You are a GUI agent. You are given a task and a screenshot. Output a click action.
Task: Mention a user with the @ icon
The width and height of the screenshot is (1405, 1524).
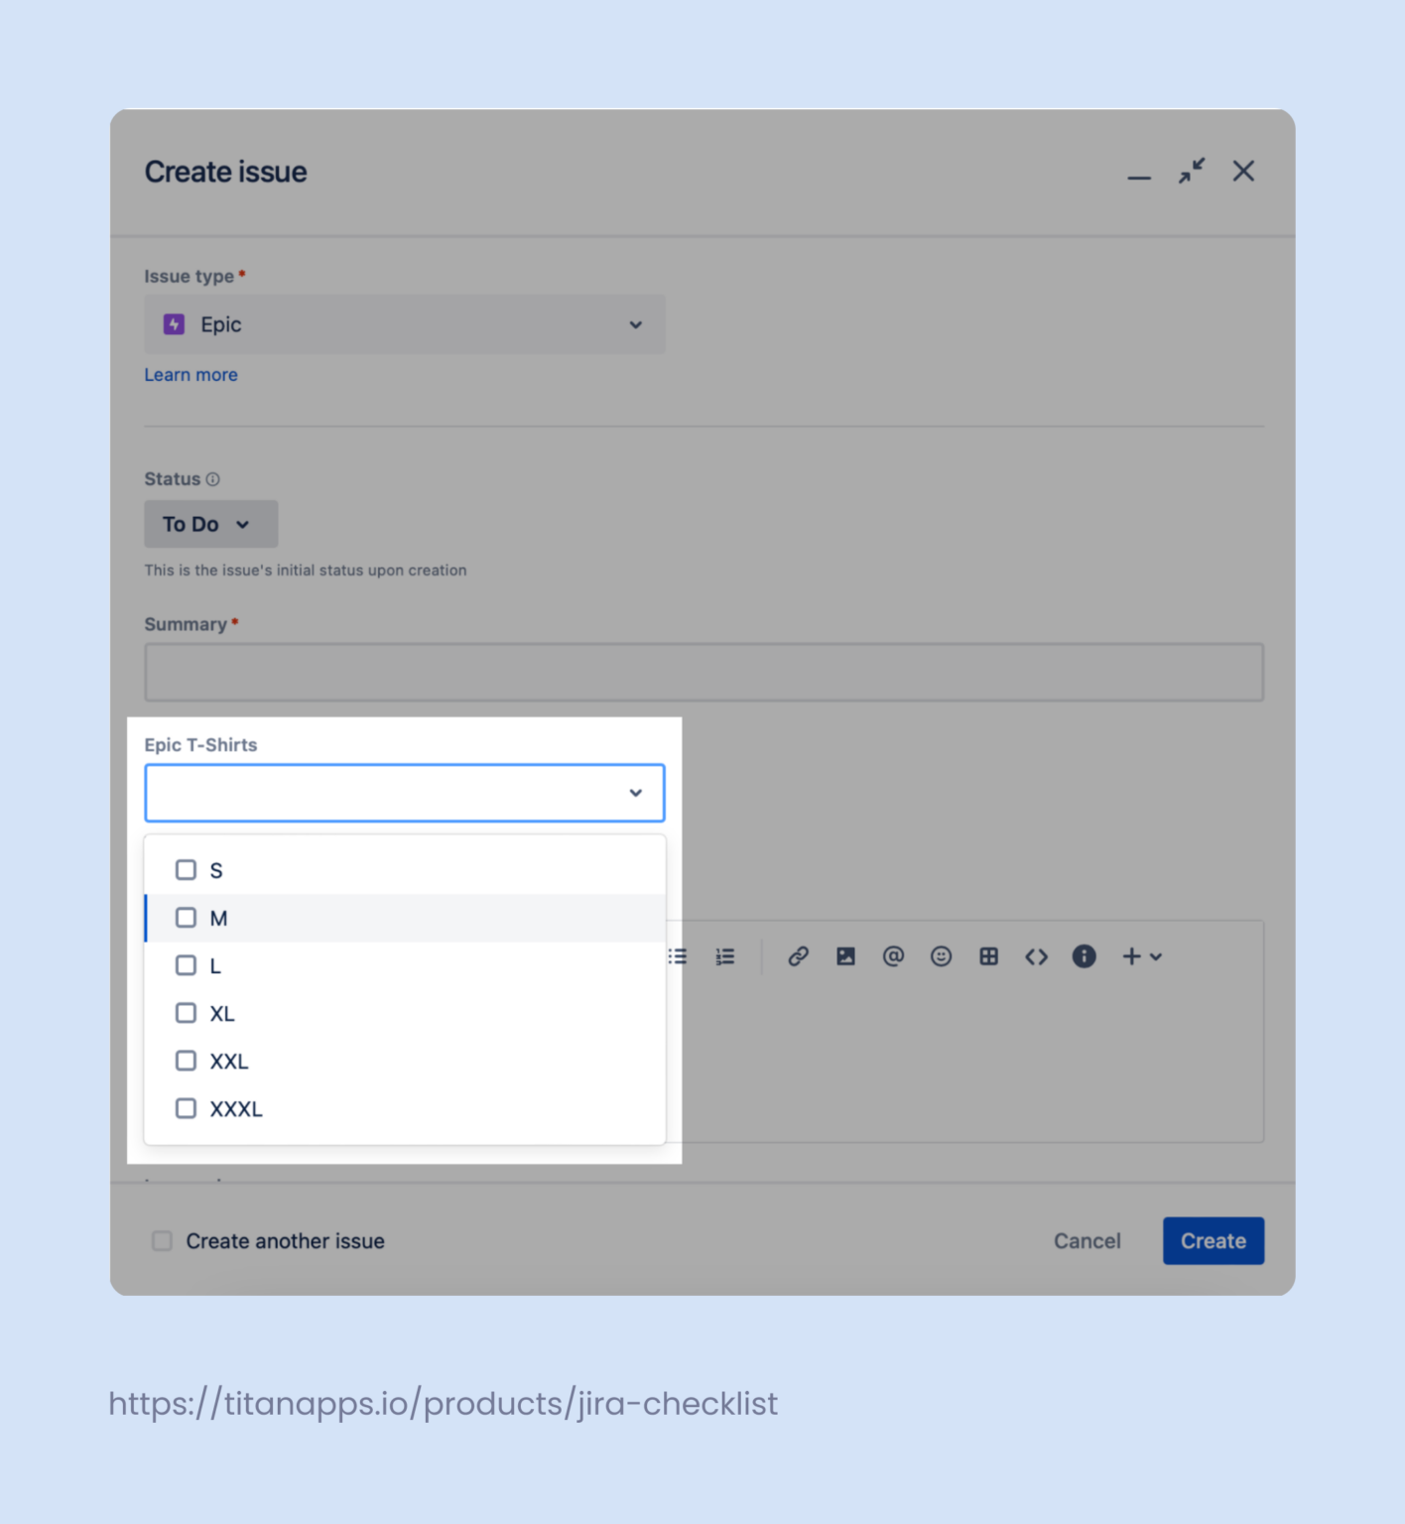click(893, 956)
